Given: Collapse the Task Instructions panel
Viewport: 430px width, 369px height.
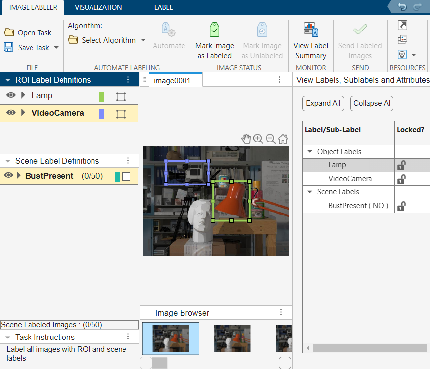Looking at the screenshot, I should 8,337.
